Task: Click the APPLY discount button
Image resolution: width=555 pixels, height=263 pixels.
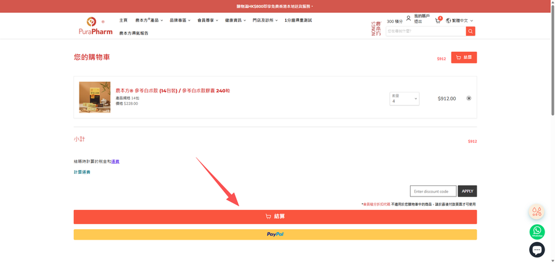Action: pos(467,191)
